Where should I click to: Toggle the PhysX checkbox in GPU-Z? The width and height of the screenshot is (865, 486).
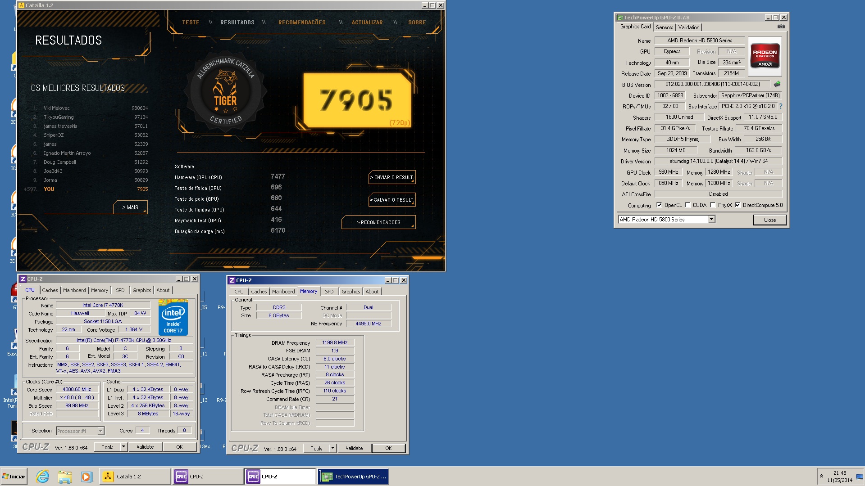click(713, 205)
